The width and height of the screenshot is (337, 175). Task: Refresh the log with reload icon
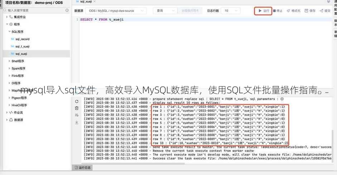pyautogui.click(x=77, y=101)
